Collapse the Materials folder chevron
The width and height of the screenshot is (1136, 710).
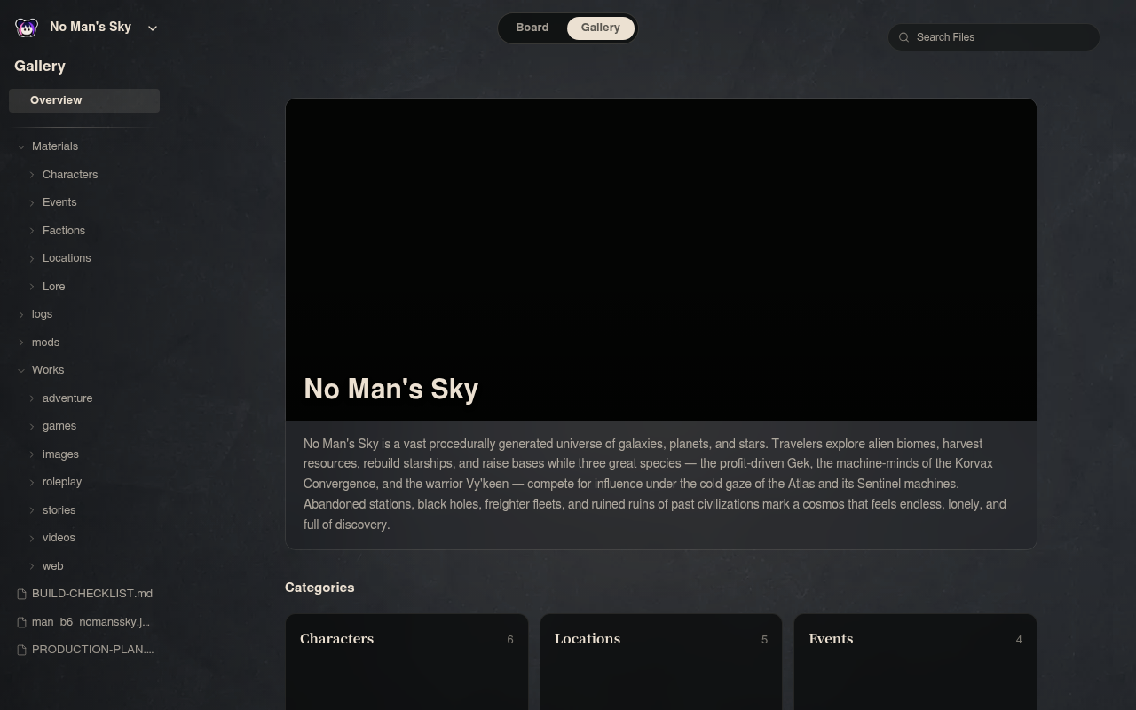21,146
